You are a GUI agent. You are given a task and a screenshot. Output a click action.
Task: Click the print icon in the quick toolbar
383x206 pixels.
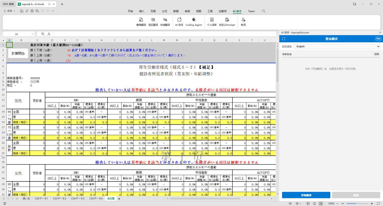[32, 11]
